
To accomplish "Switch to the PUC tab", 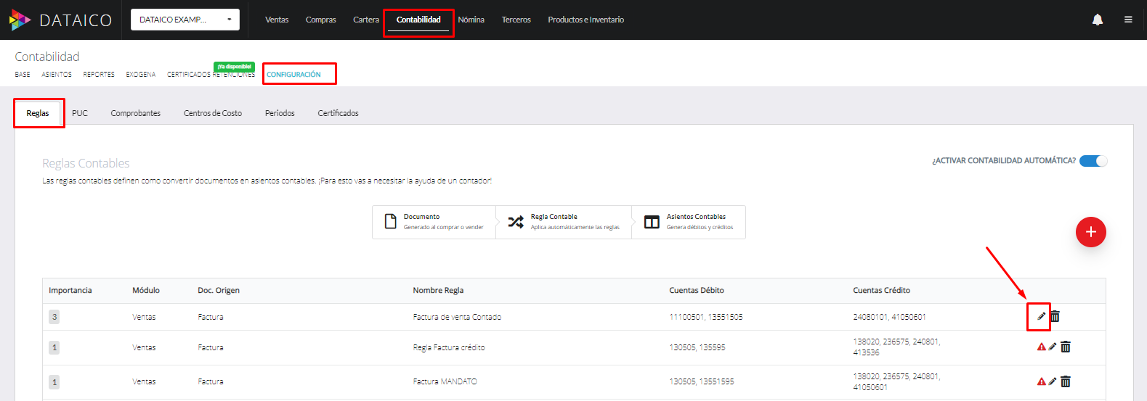I will click(x=80, y=113).
